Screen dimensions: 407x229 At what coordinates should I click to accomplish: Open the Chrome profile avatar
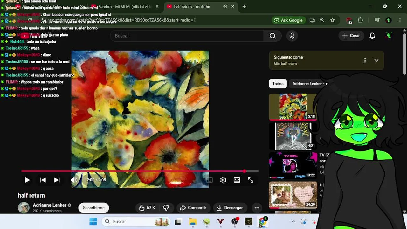[x=388, y=20]
